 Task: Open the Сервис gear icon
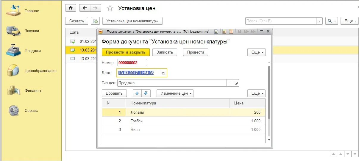[13, 110]
